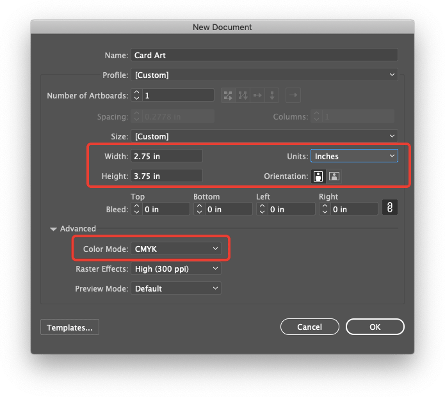Click the disabled Spacing field

178,116
